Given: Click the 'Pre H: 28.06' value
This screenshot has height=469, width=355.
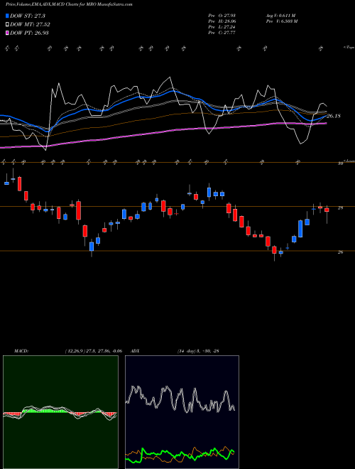Looking at the screenshot, I should pyautogui.click(x=222, y=21).
